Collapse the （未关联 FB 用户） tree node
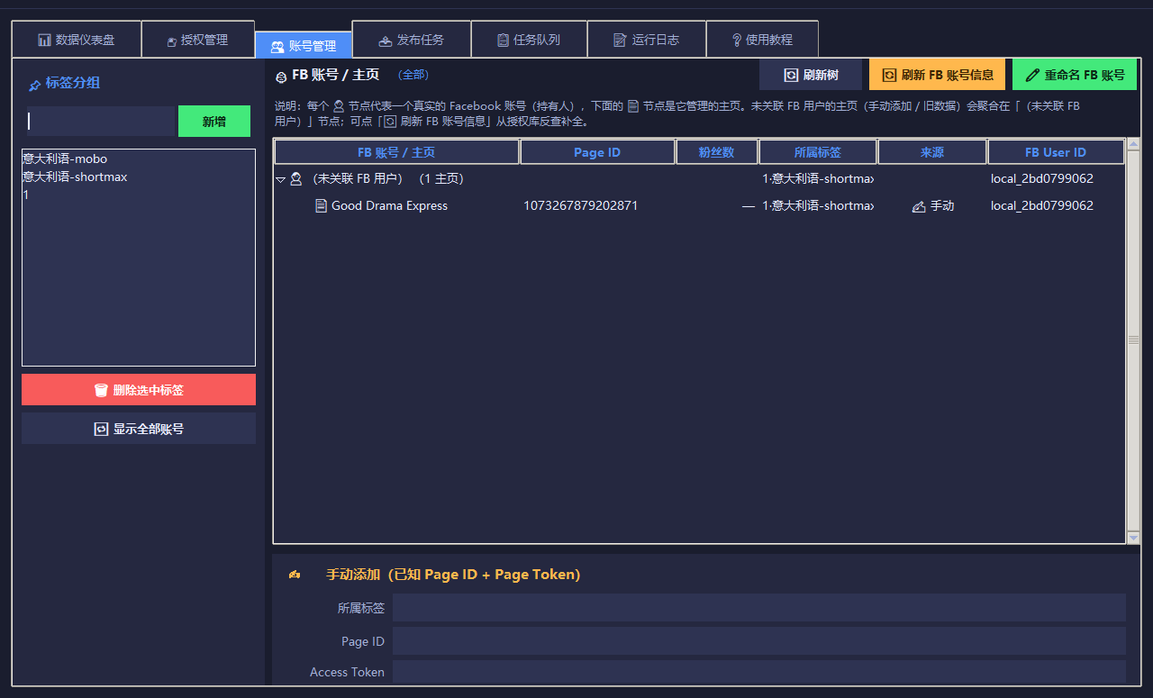 click(280, 179)
